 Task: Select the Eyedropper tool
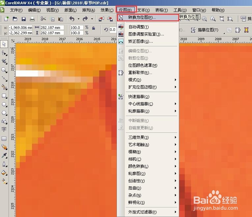[4, 156]
